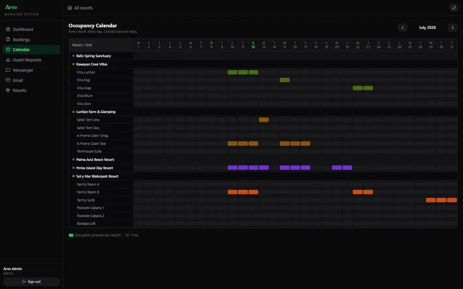This screenshot has width=463, height=289.
Task: Click the Family Room A label
Action: pyautogui.click(x=88, y=184)
